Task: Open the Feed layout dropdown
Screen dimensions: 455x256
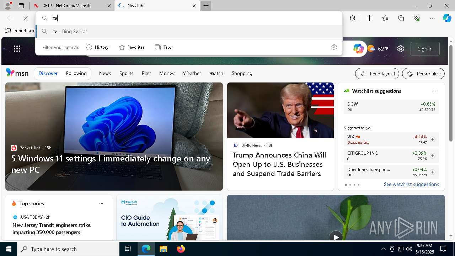Action: click(377, 74)
